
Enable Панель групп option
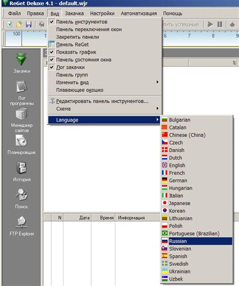click(x=105, y=75)
